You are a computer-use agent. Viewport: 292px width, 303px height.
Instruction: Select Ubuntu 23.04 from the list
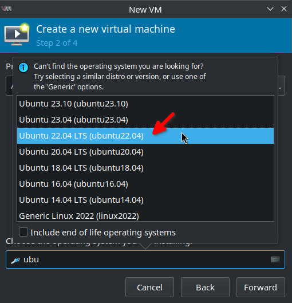145,120
